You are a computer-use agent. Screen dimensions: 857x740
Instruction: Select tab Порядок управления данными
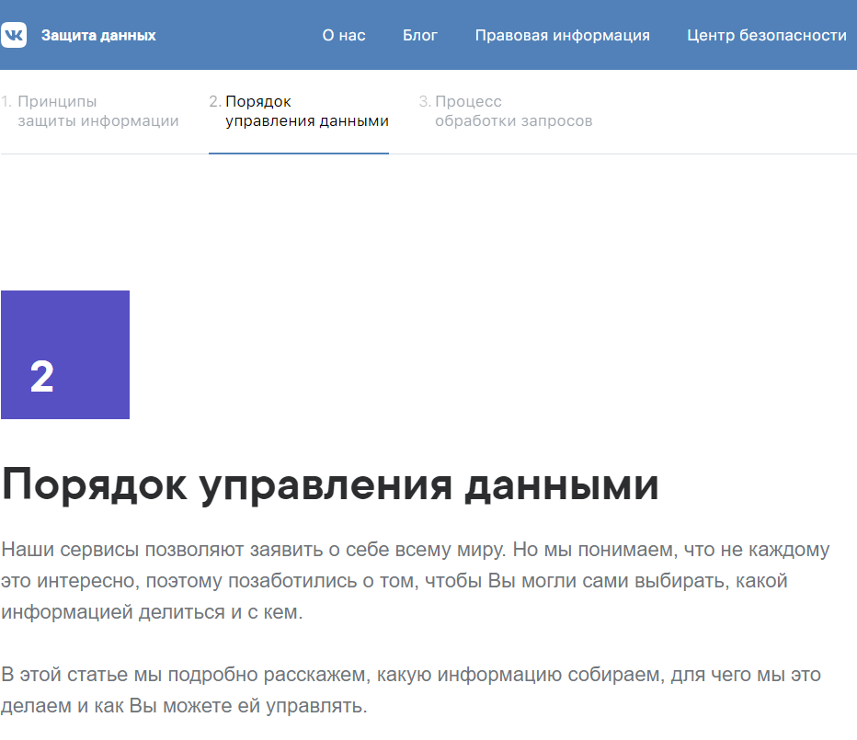coord(299,111)
